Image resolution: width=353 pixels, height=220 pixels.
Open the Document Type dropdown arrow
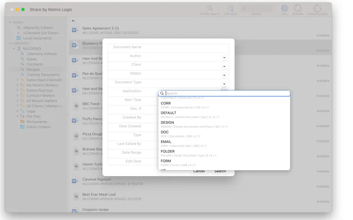[224, 84]
